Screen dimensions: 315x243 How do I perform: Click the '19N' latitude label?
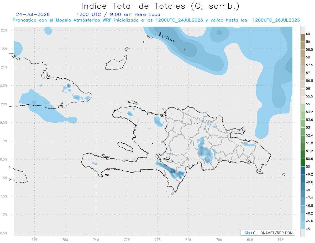click(x=4, y=141)
